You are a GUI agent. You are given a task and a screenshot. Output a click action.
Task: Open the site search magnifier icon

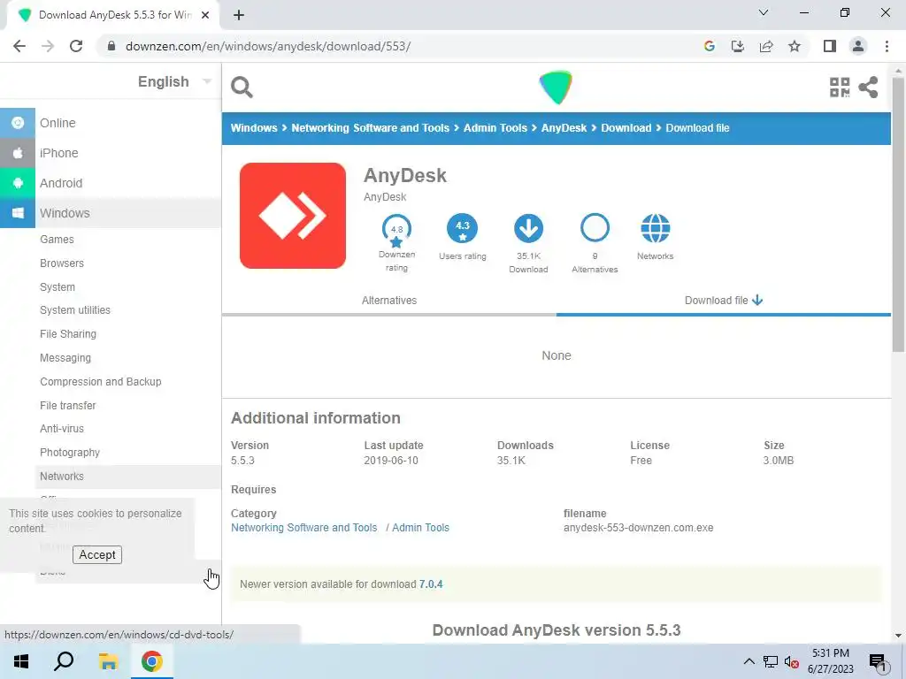(242, 88)
